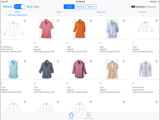Screen dimensions: 160x120
Task: Open the pink short-sleeve shirt thumbnail
Action: click(46, 29)
